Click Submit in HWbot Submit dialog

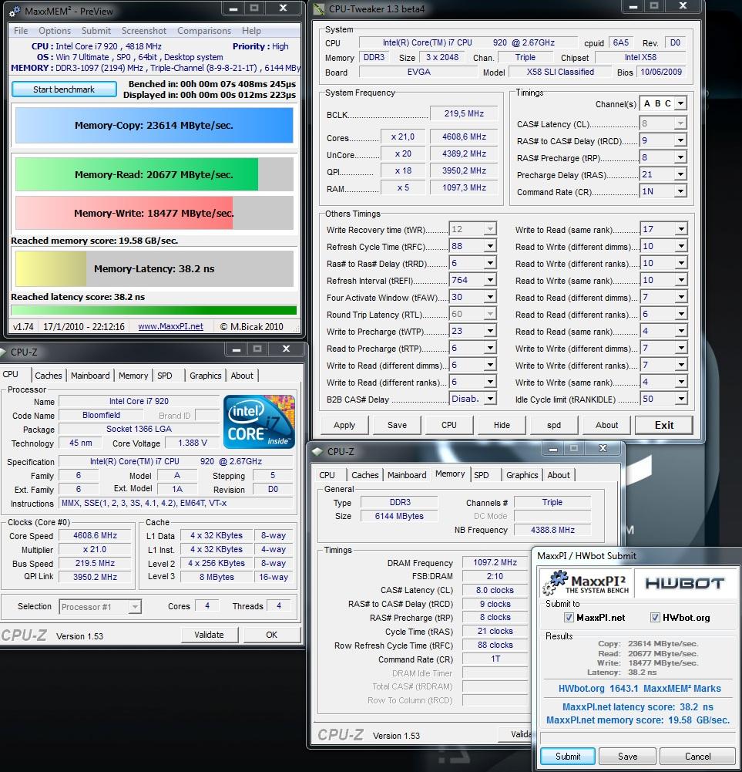click(x=568, y=757)
